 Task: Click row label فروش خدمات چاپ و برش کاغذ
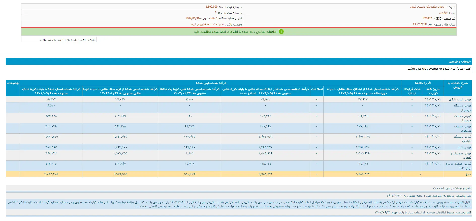[458, 166]
